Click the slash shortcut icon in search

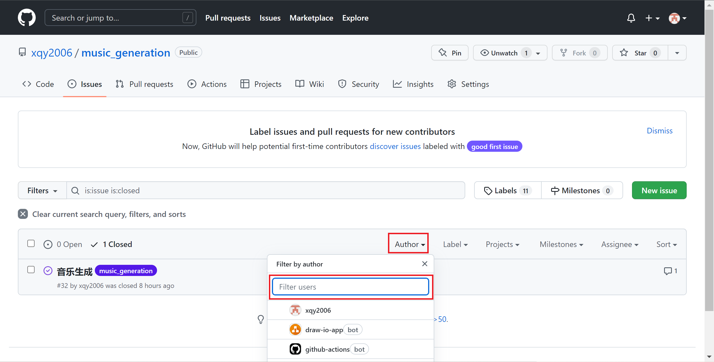tap(188, 18)
